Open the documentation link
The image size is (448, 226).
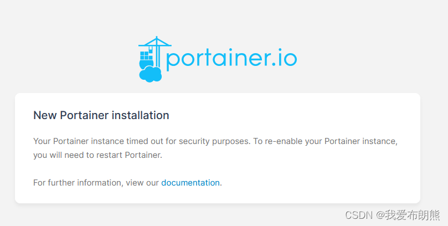tap(190, 183)
